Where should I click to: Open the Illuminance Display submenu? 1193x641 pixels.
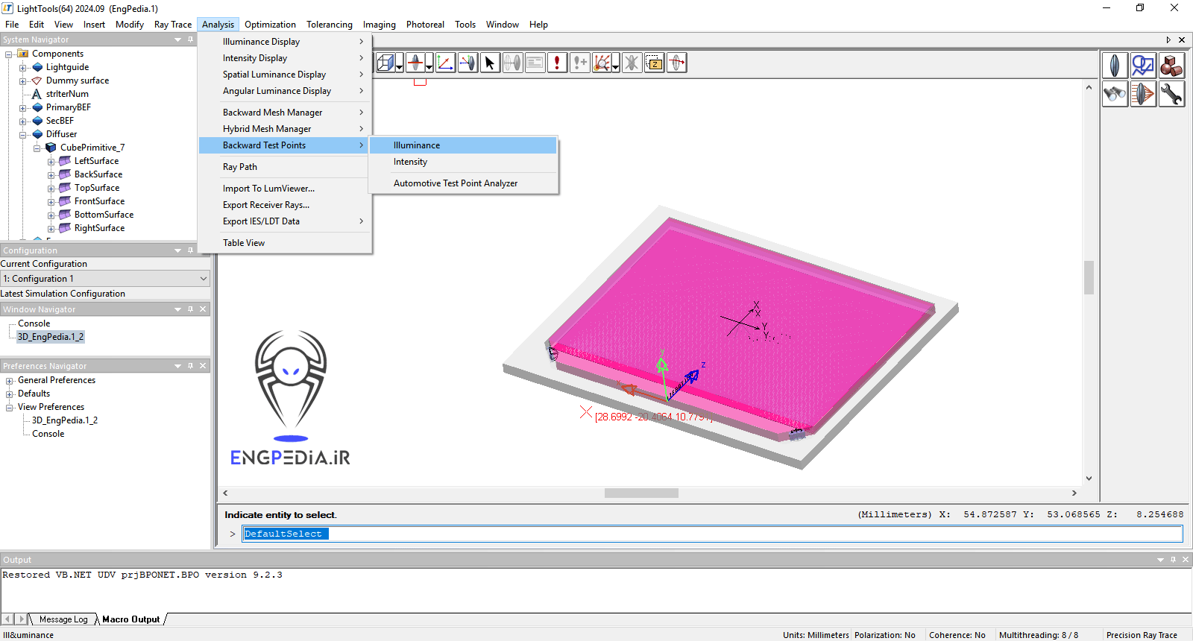[x=285, y=42]
